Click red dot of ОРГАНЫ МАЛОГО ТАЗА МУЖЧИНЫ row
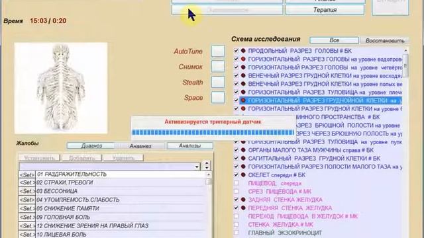This screenshot has width=424, height=238. (243, 150)
